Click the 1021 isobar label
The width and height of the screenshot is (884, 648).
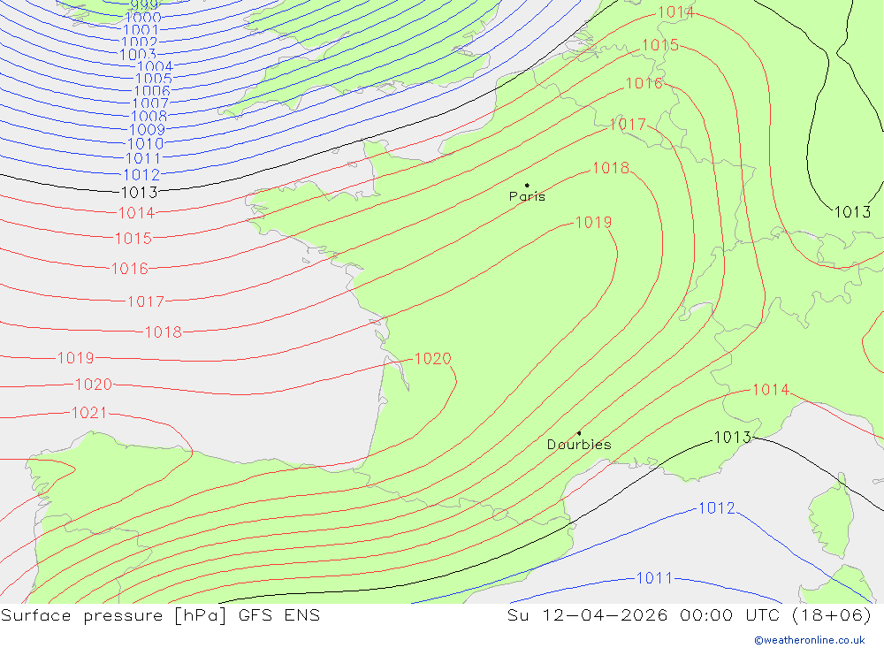[89, 413]
